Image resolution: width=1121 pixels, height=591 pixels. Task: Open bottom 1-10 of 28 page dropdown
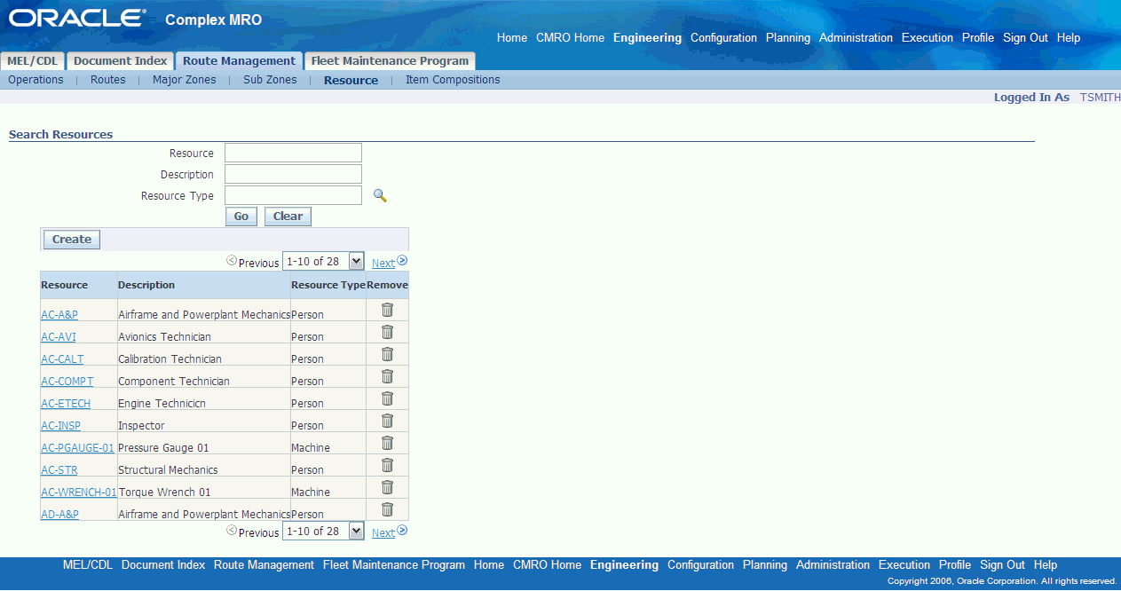pos(323,531)
